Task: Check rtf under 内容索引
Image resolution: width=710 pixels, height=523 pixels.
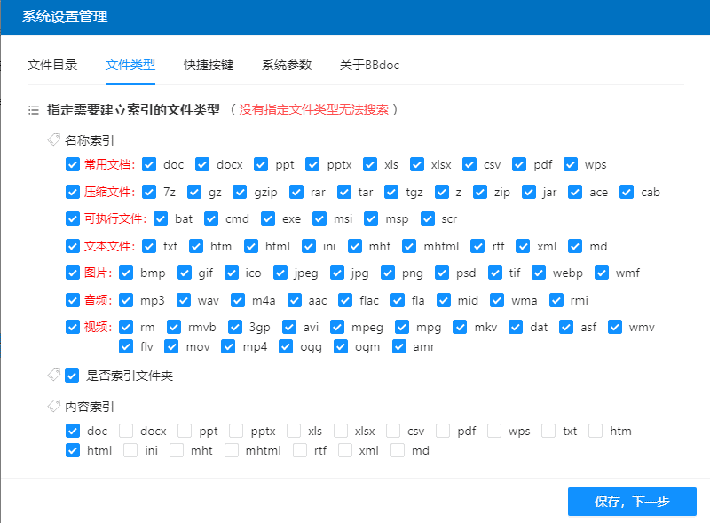Action: [x=300, y=450]
